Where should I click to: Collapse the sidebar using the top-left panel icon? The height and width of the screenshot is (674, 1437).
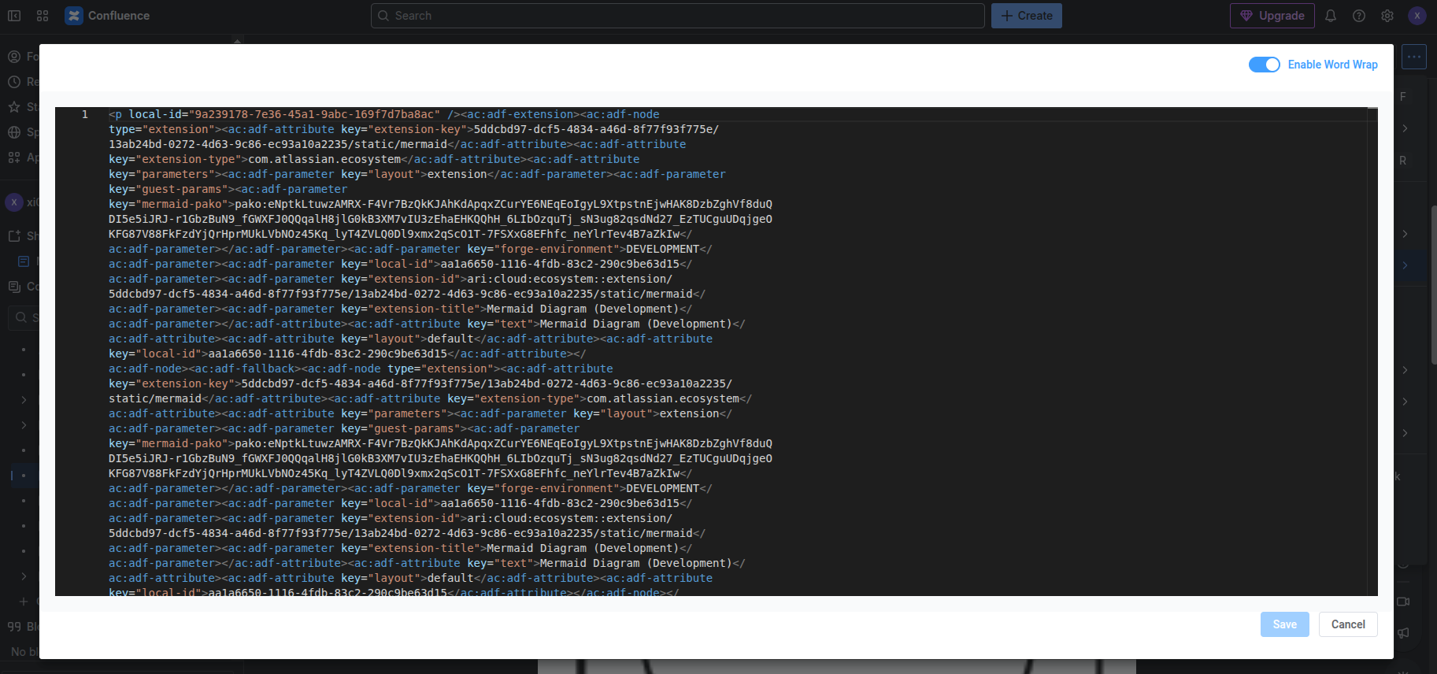(14, 16)
